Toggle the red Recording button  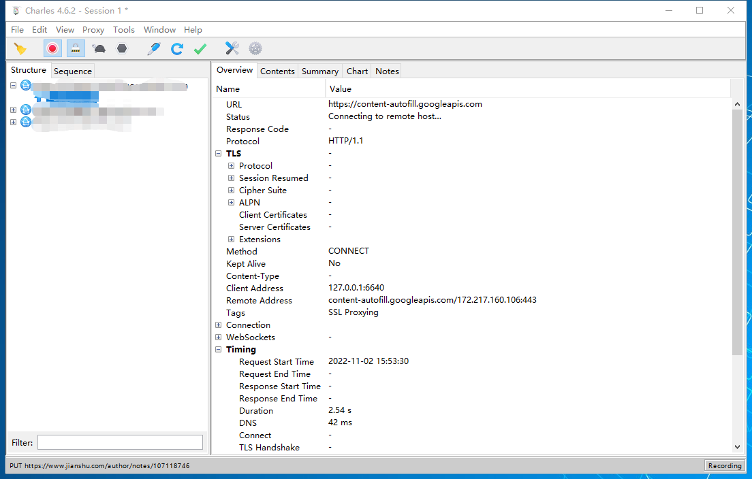coord(52,48)
